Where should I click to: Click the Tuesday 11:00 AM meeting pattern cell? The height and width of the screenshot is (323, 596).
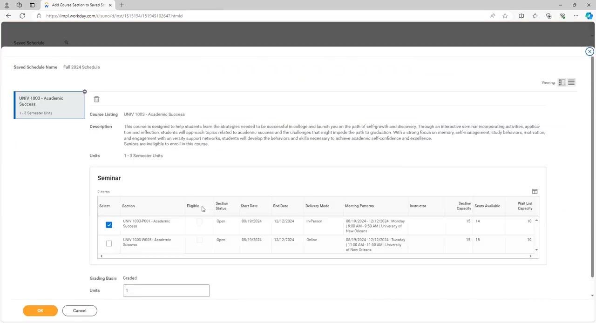[375, 244]
